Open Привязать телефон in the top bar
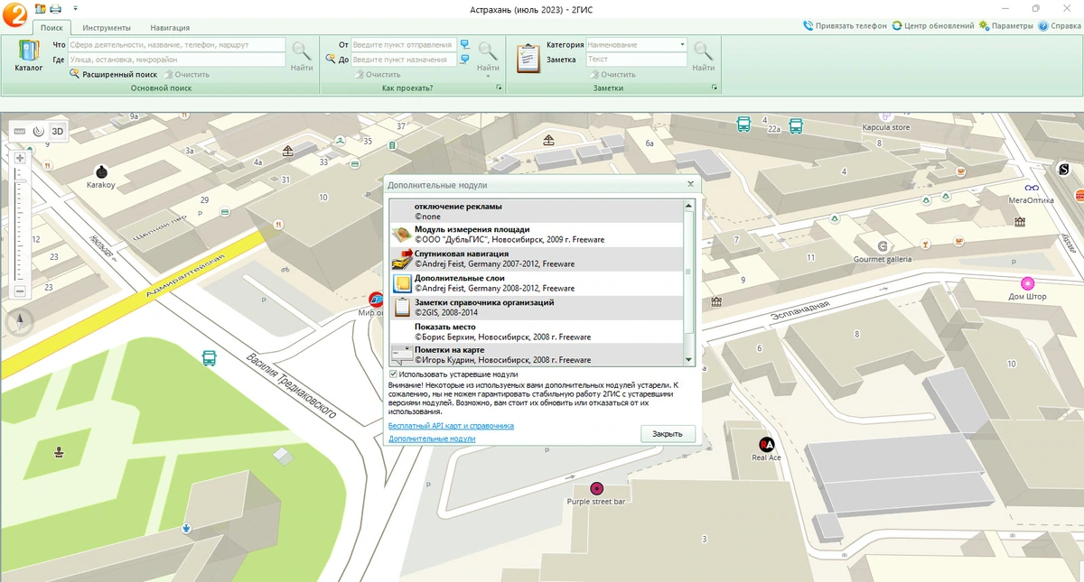Screen dimensions: 1084x582 point(845,26)
